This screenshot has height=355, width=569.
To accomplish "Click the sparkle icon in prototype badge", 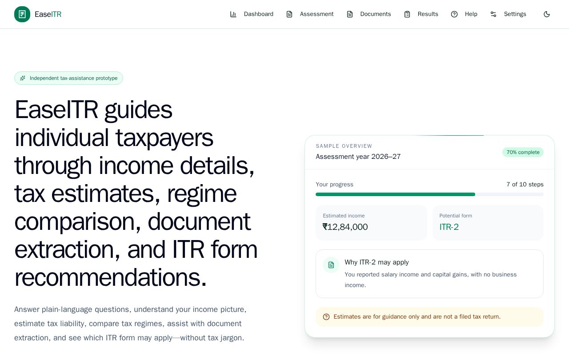I will point(23,78).
